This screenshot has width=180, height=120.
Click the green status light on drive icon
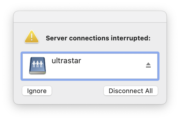coord(44,73)
